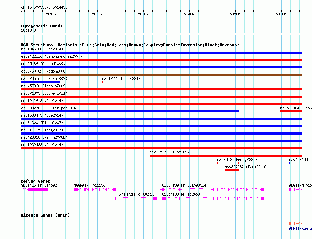Click the nsv1046986 (Coe2014) label
Screen dimensions: 312x239
42,49
